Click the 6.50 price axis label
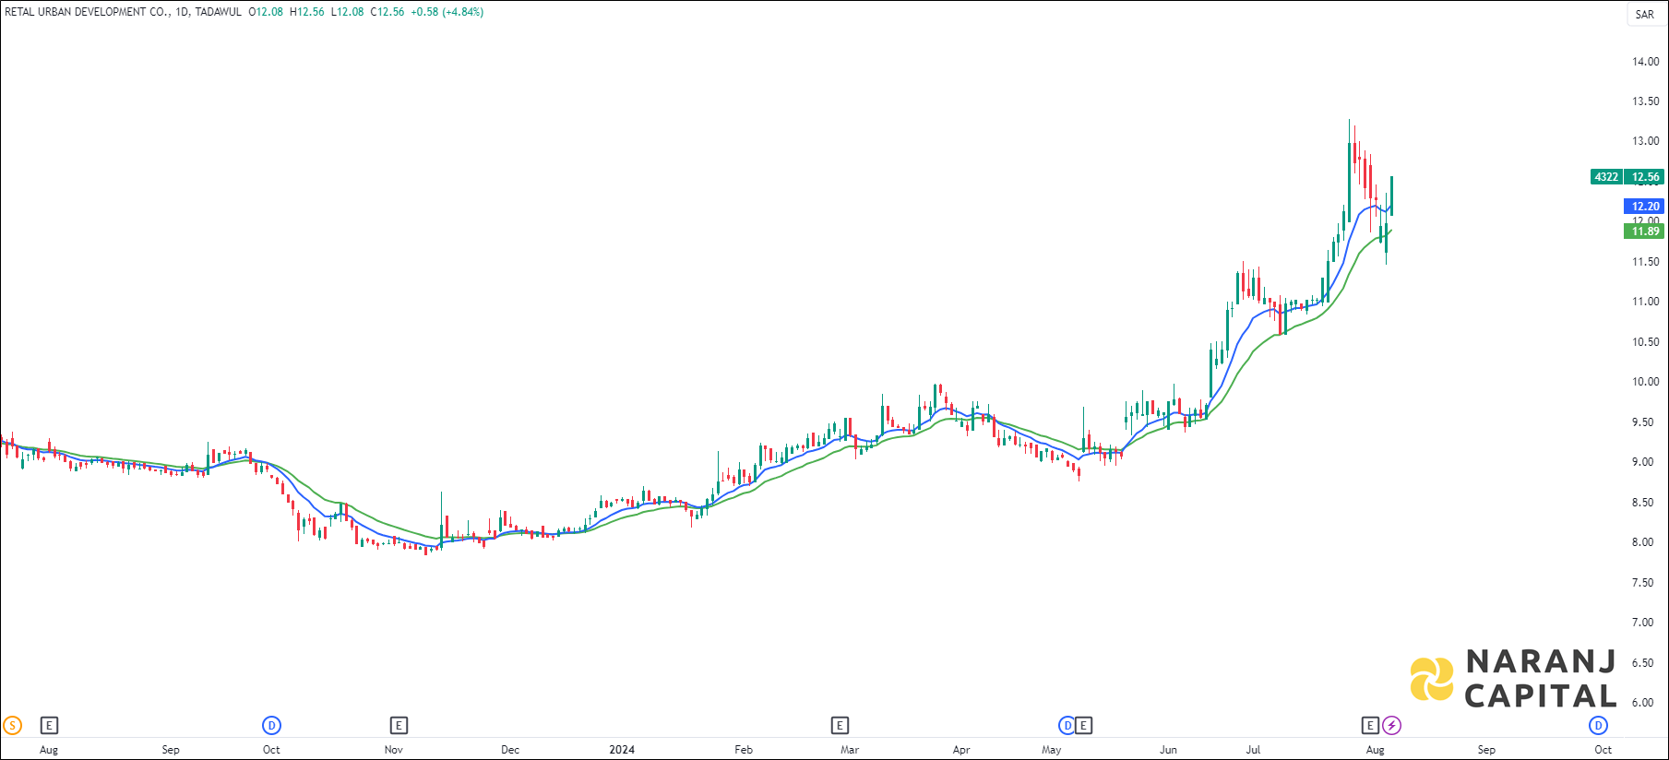Viewport: 1669px width, 760px height. coord(1642,663)
